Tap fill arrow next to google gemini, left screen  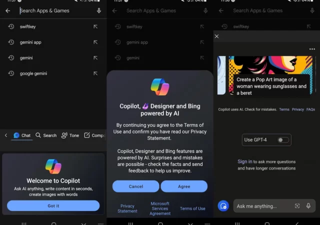[x=95, y=73]
